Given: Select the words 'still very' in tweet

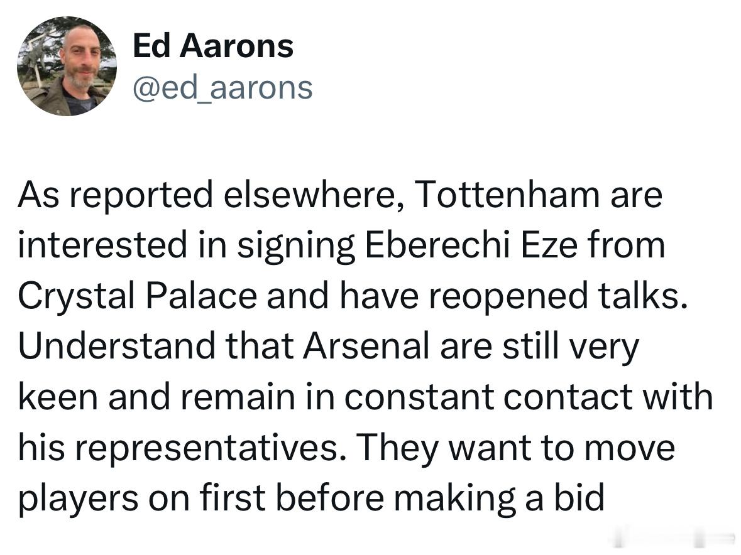Looking at the screenshot, I should coord(571,347).
